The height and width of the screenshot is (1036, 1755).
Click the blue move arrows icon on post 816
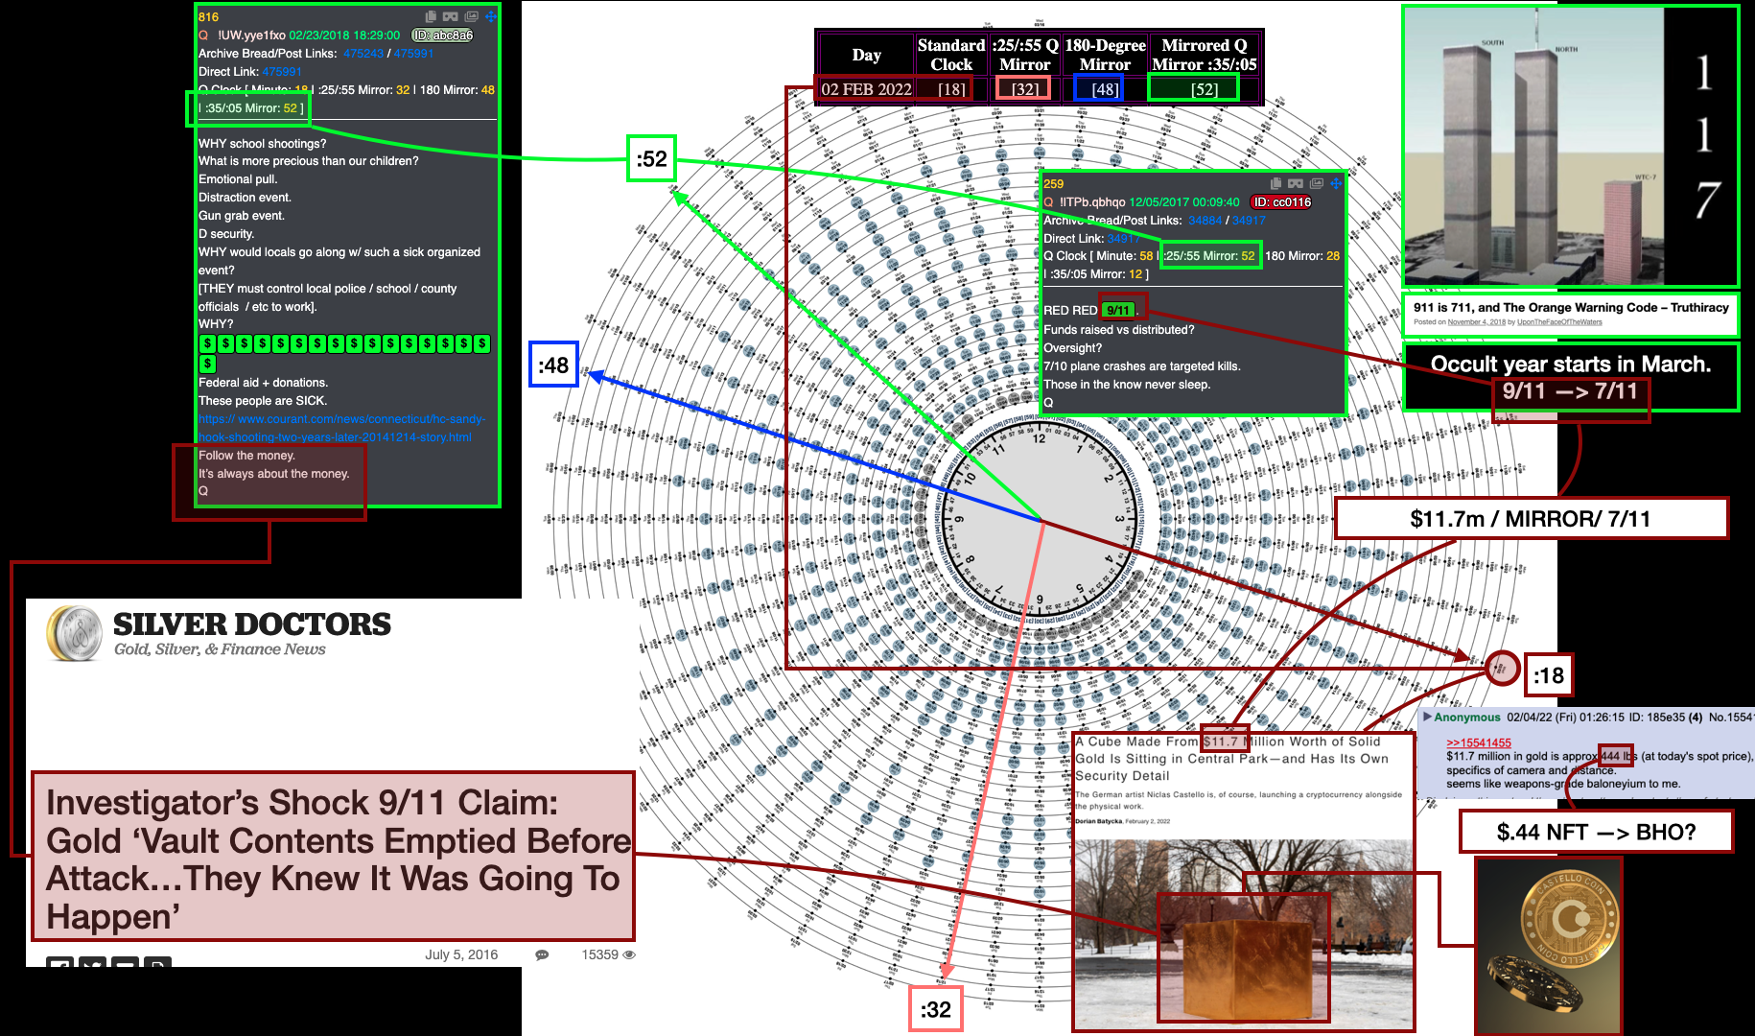(491, 16)
